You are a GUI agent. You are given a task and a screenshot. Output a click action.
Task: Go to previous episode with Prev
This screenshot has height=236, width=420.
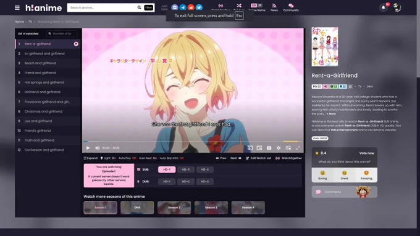point(221,158)
